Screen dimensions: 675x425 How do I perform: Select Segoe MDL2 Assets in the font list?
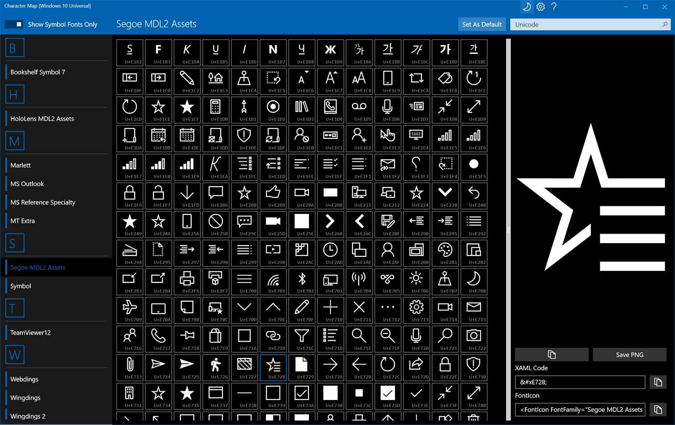point(38,267)
